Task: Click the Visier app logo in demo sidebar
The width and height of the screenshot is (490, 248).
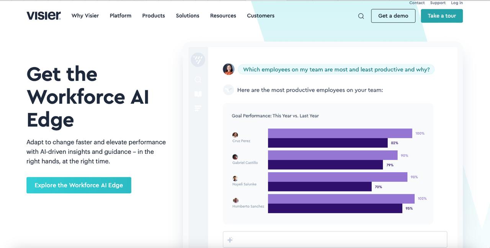Action: coord(198,60)
